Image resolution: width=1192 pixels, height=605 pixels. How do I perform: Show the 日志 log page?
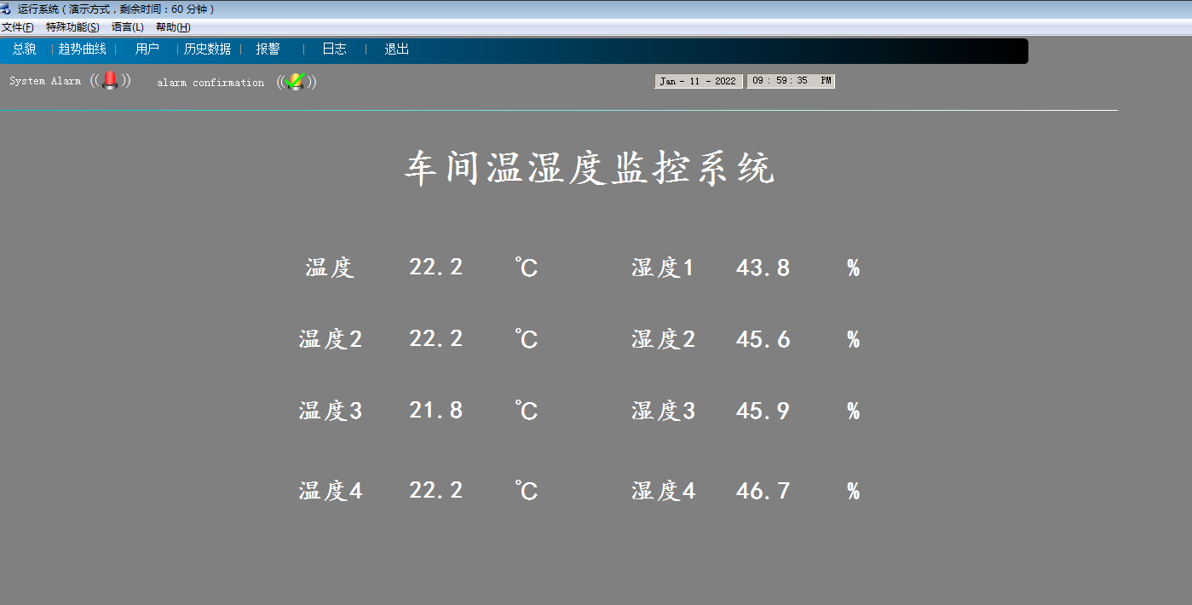click(x=334, y=49)
